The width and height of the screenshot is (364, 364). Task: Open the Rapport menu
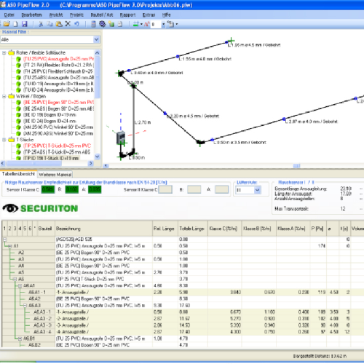pos(127,15)
